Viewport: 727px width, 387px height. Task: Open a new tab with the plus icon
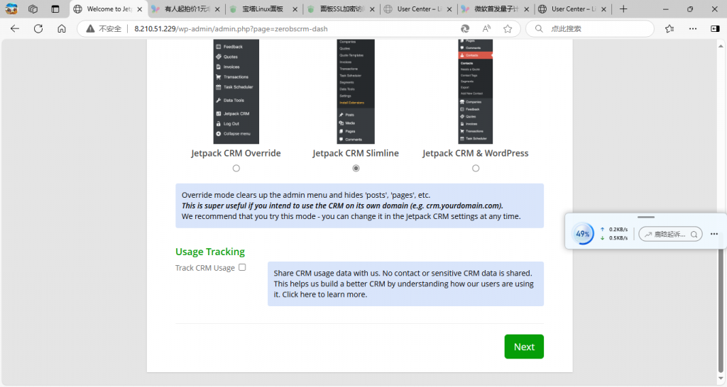click(x=623, y=9)
